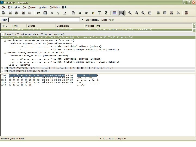Collapse the Destination AsustekC subtree
This screenshot has height=147, width=196.
tap(5, 41)
